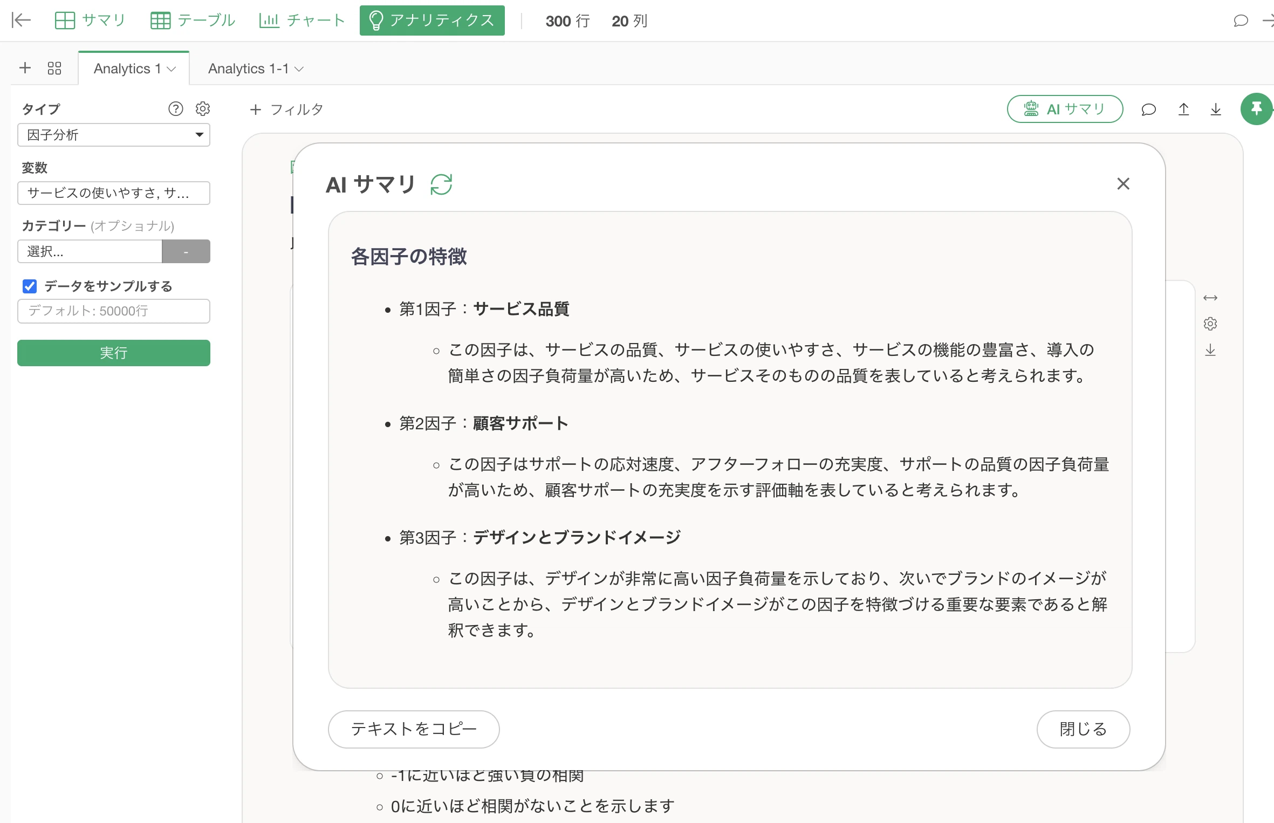
Task: Open the 因子分析 type dropdown
Action: coord(113,135)
